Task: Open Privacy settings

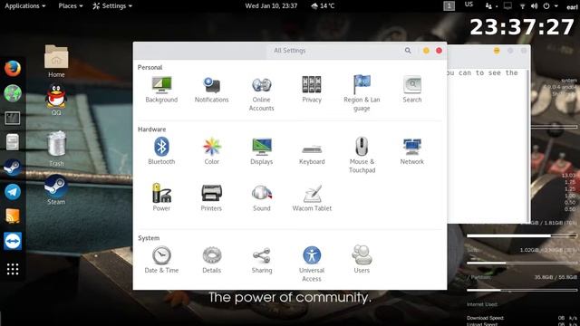Action: 312,90
